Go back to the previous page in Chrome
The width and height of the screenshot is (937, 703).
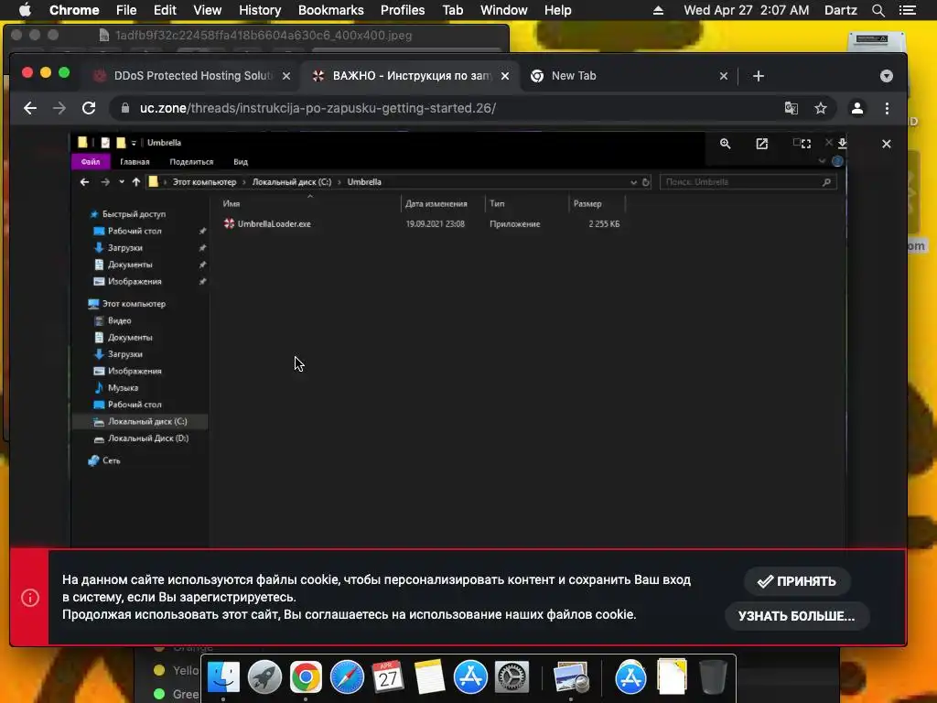coord(30,108)
